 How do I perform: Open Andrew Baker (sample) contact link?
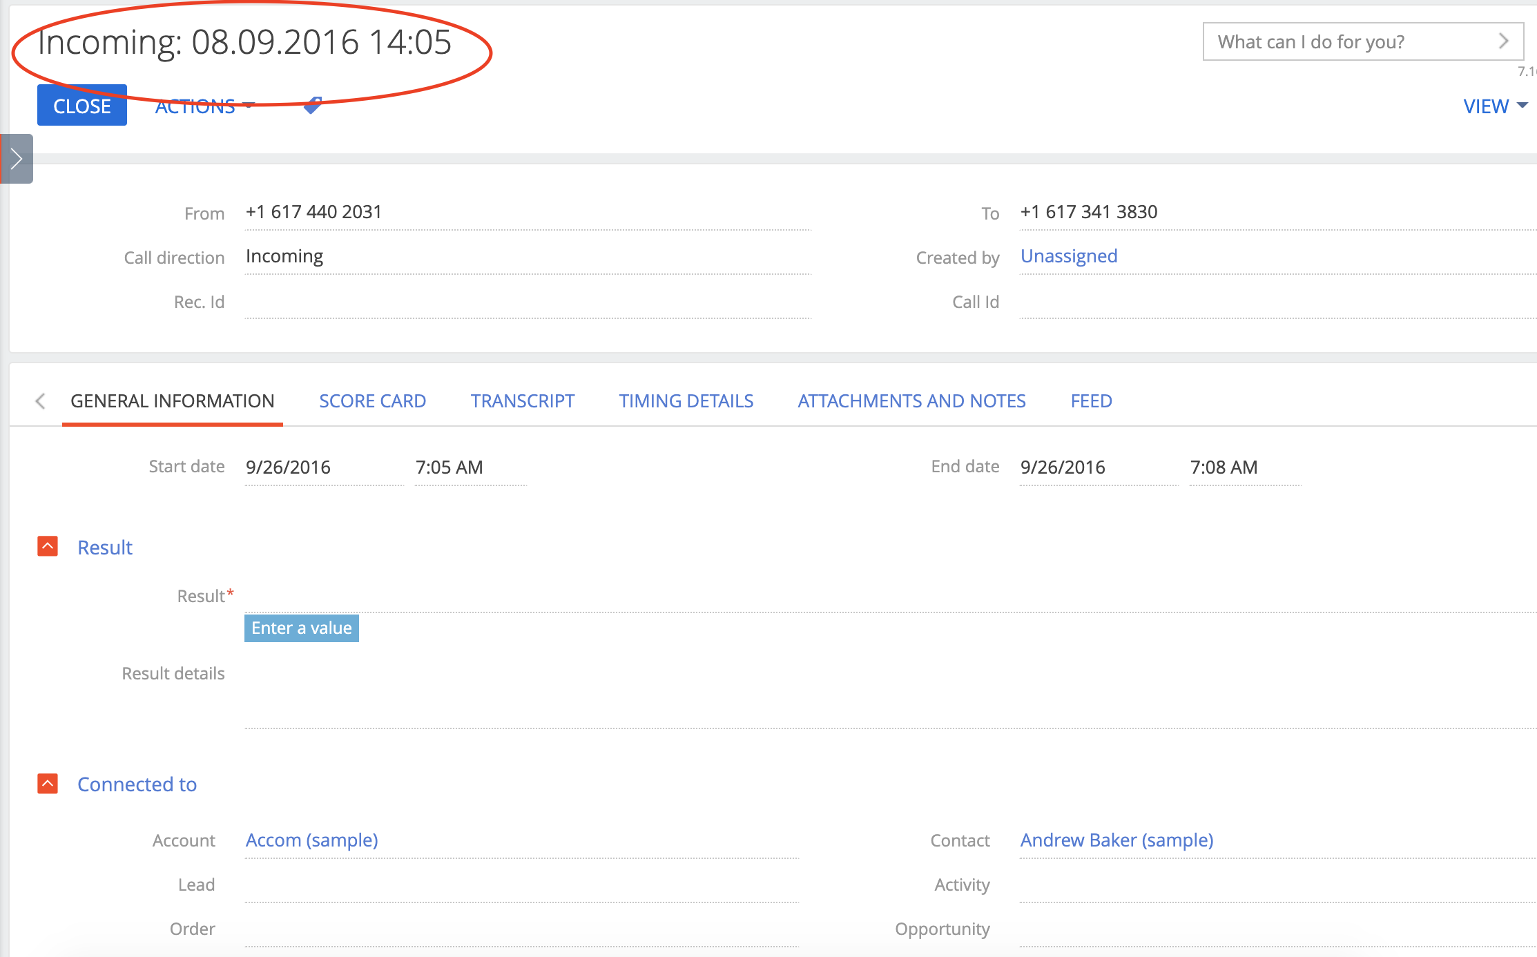[1117, 840]
